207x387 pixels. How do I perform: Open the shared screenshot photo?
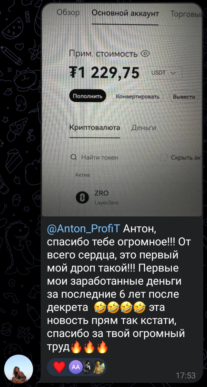(122, 109)
